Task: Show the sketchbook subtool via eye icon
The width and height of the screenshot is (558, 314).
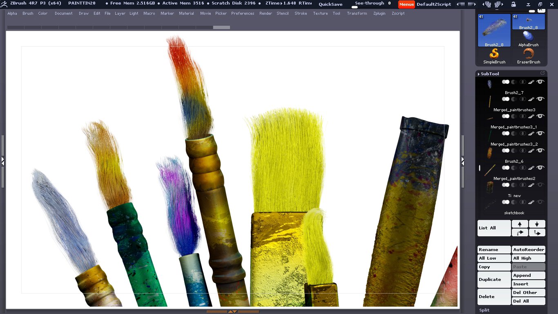Action: (540, 202)
